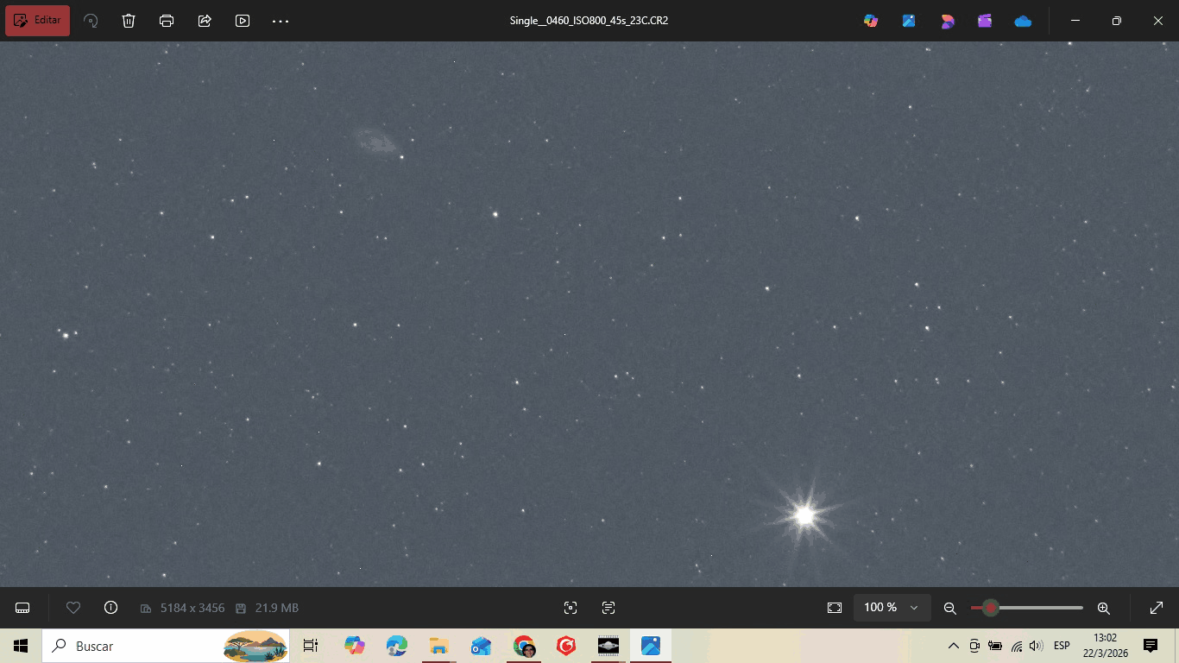1179x663 pixels.
Task: Fit the image to window
Action: point(835,608)
